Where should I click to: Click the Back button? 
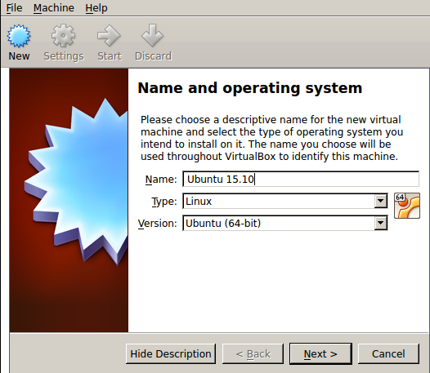[x=253, y=354]
